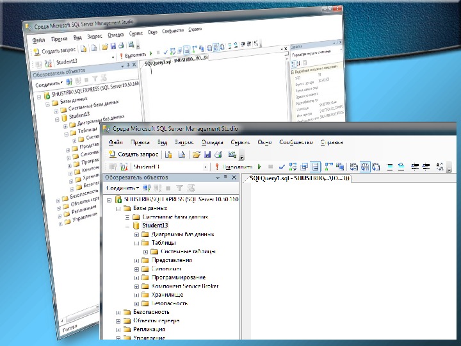461x346 pixels.
Task: Click Save icon in back window toolbar
Action: [113, 46]
